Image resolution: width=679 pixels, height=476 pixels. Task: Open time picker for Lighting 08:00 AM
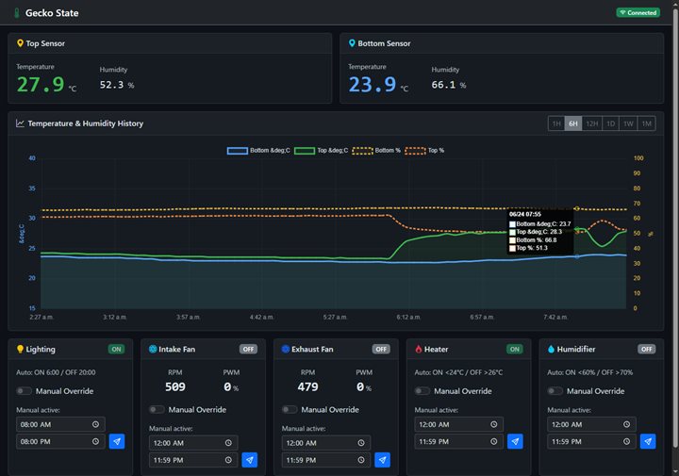tap(95, 424)
